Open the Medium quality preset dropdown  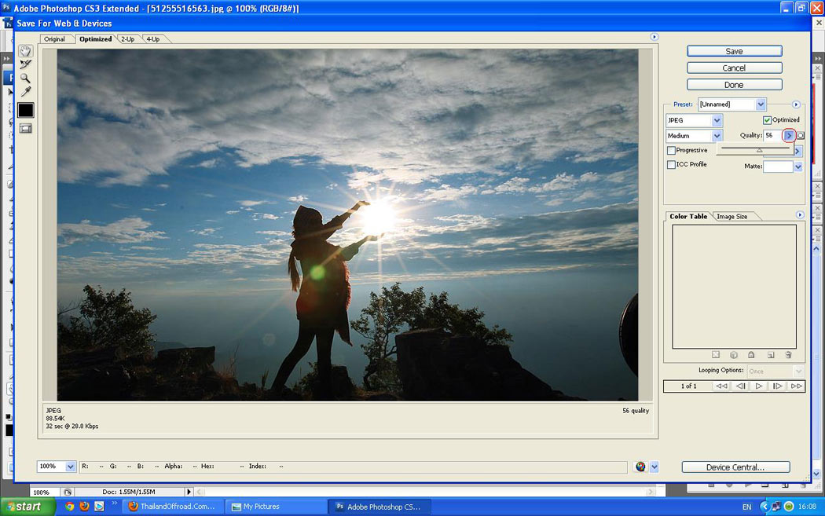point(717,136)
